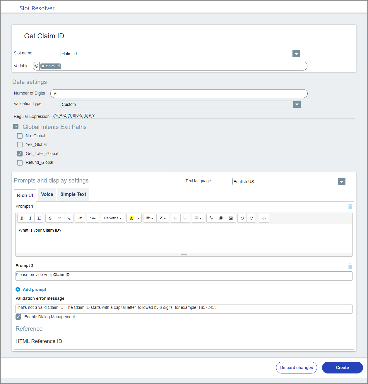
Task: Click the @ symbol in Variable field
Action: [x=36, y=66]
